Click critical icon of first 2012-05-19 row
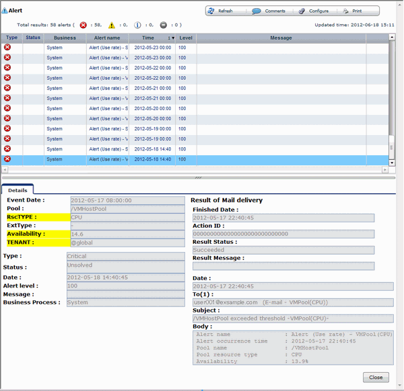 click(7, 128)
